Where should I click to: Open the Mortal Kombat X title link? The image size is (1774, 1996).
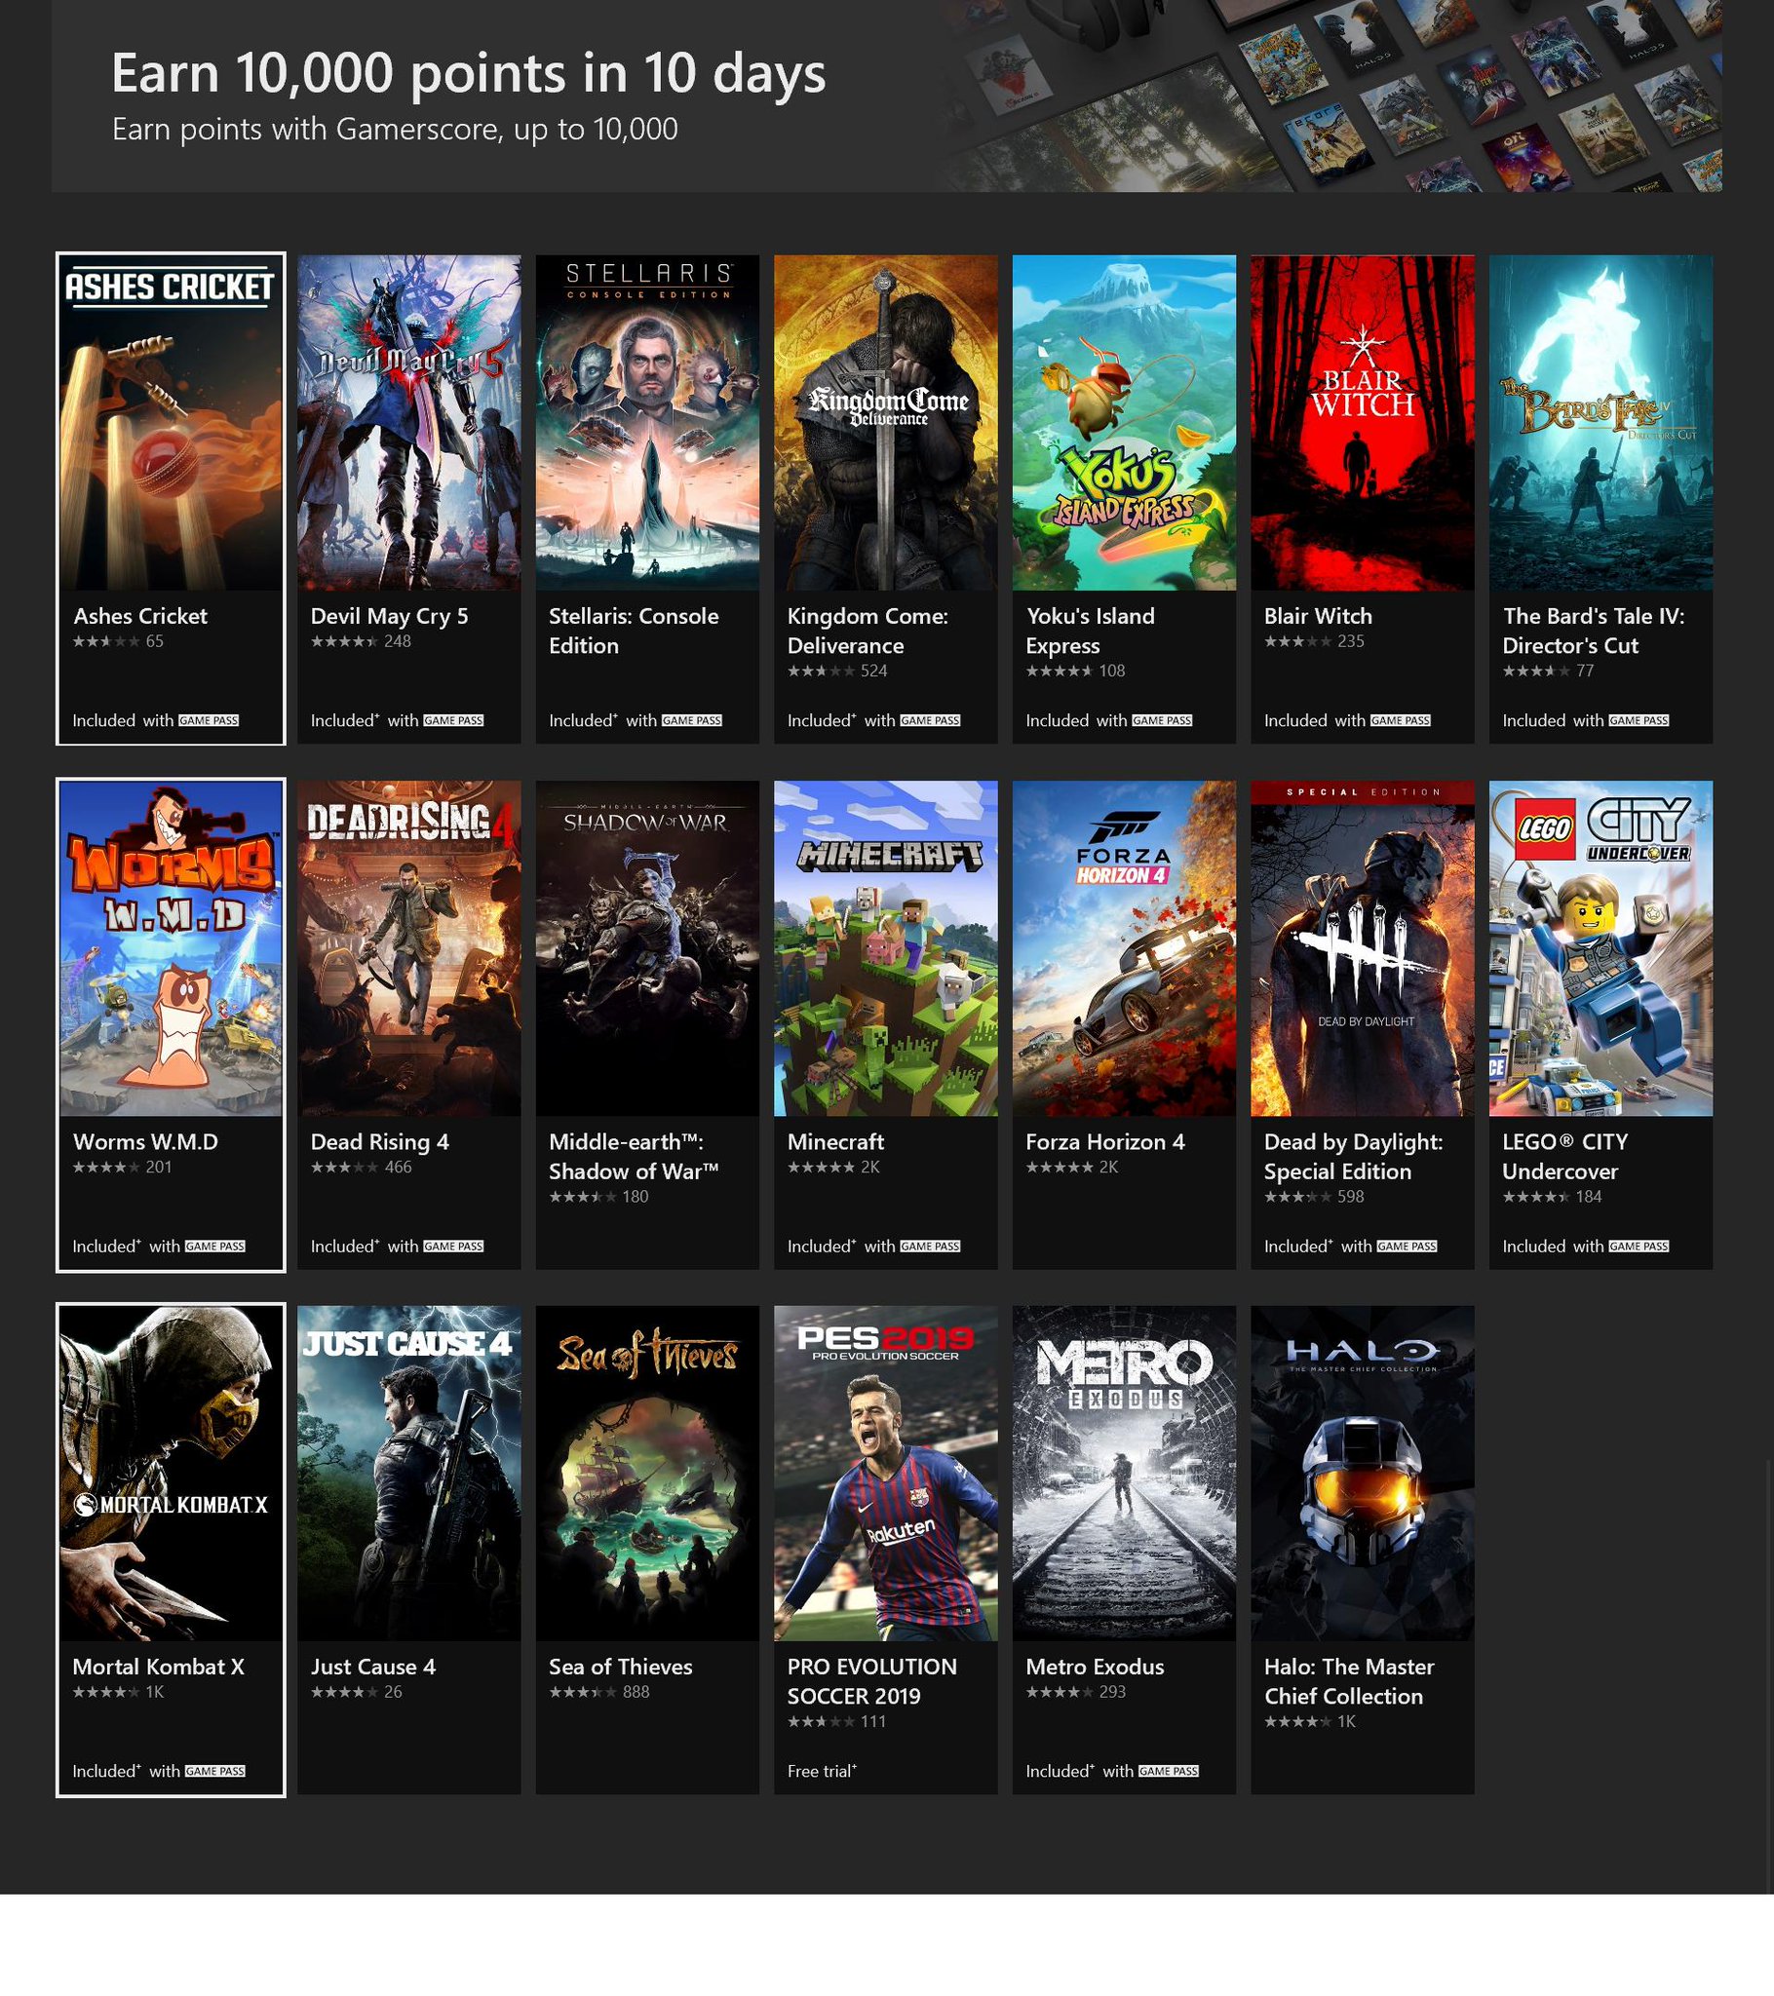pos(158,1667)
